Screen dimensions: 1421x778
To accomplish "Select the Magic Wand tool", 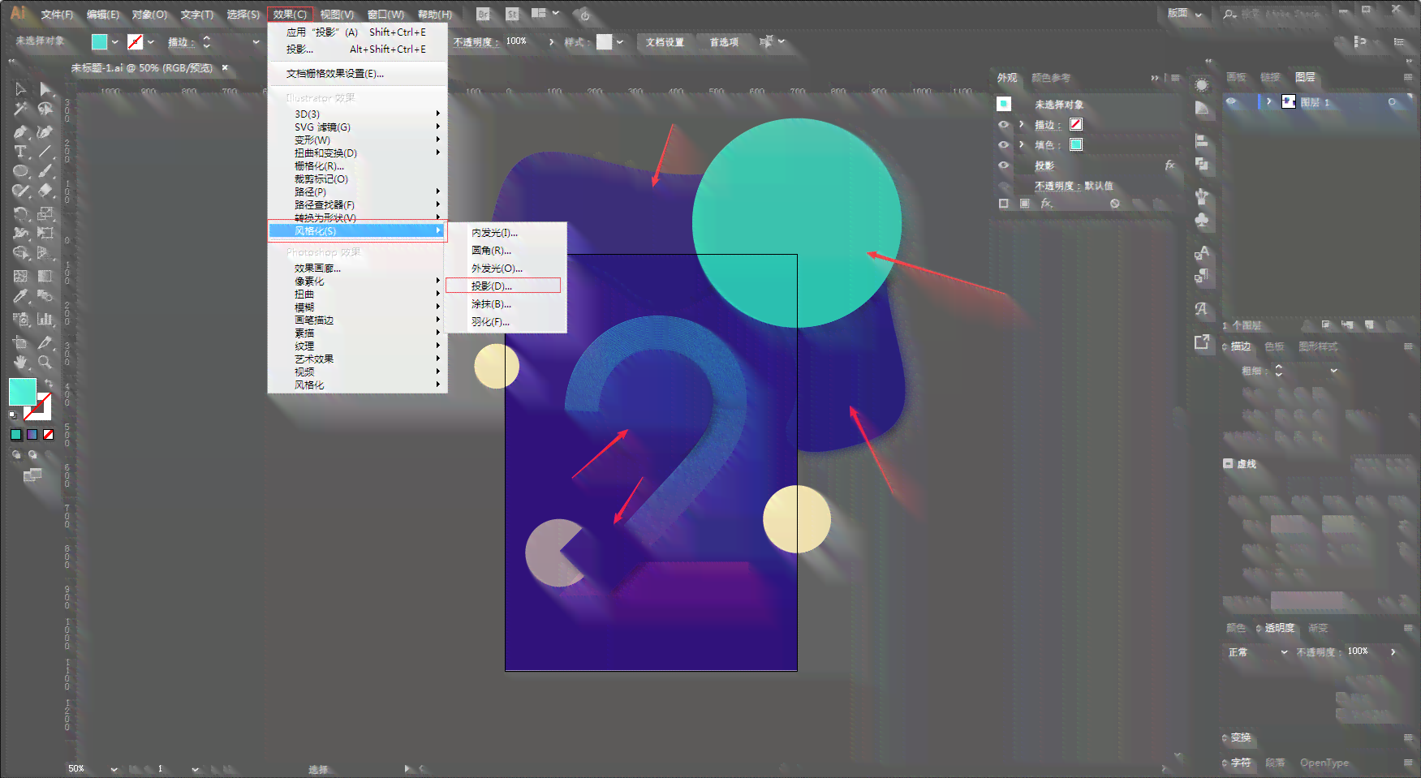I will point(20,109).
